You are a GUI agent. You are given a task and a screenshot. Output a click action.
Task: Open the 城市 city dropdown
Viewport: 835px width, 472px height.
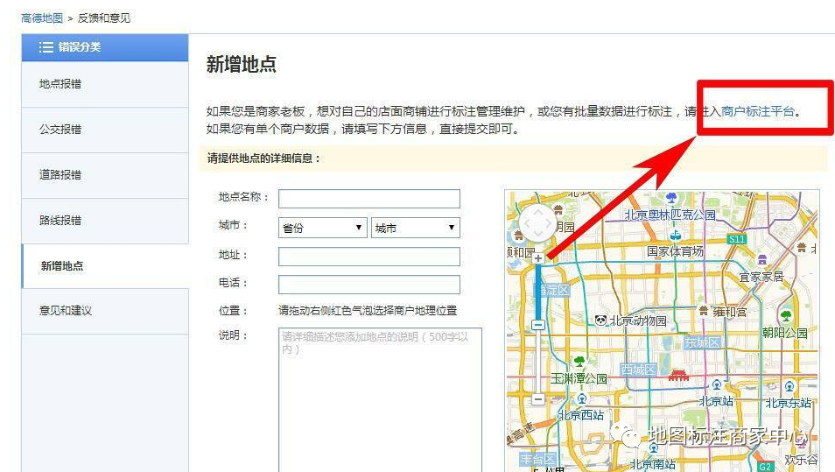(x=415, y=228)
